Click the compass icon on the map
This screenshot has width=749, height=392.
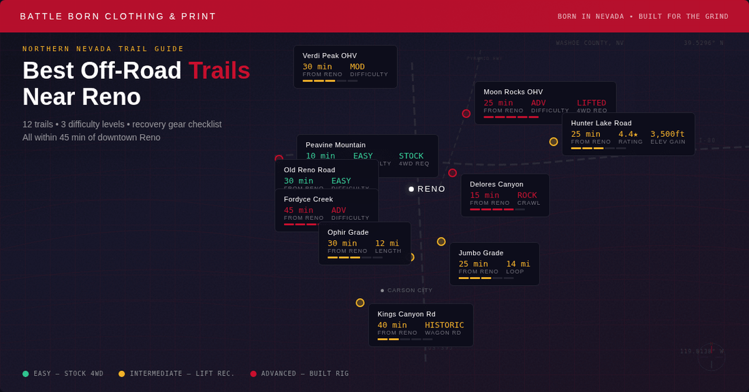[712, 357]
